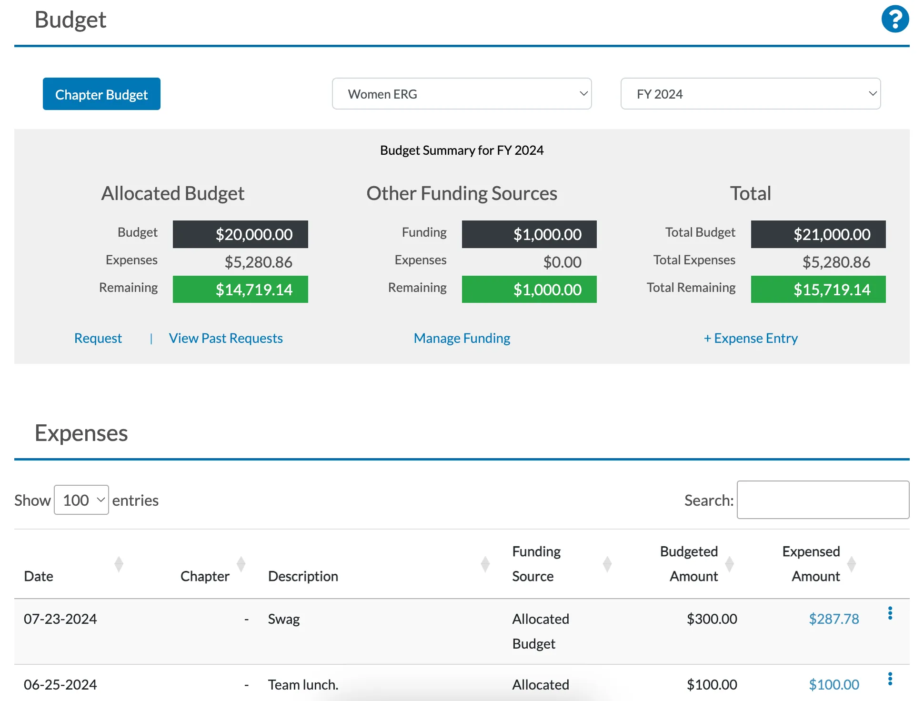Open the Manage Funding link
The height and width of the screenshot is (701, 924).
462,338
